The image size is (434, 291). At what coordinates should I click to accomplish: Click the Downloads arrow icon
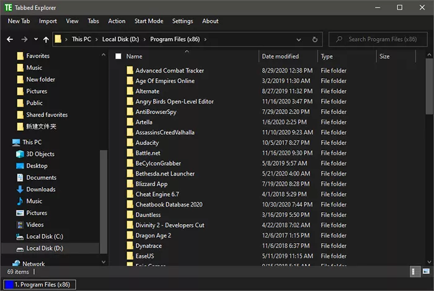click(x=20, y=189)
